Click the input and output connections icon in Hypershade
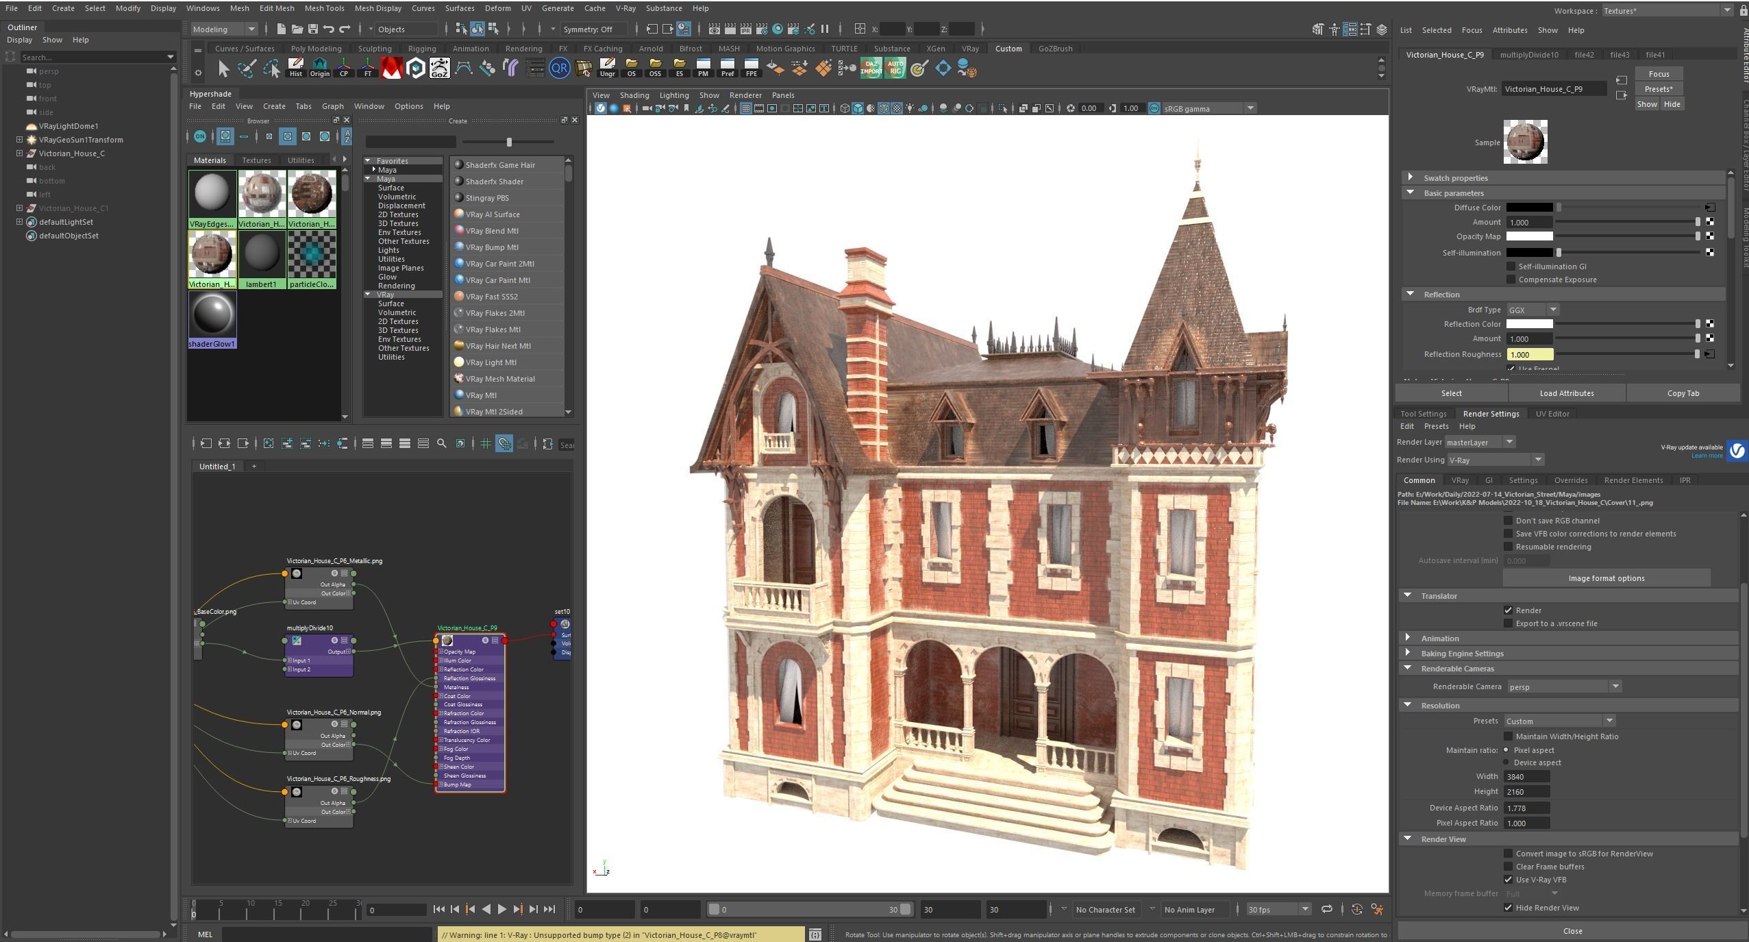Viewport: 1749px width, 942px height. pos(224,444)
